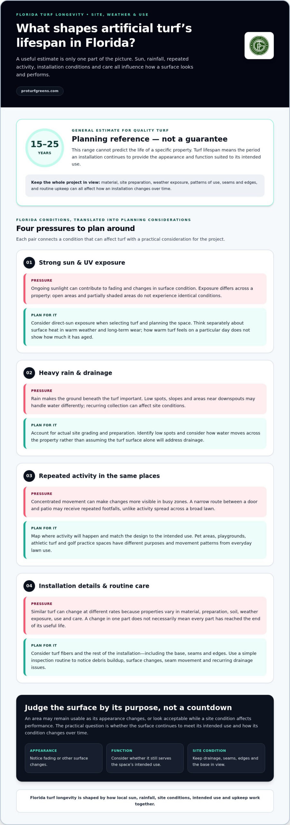
Task: Click the Four pressures to plan around heading
Action: coord(76,228)
